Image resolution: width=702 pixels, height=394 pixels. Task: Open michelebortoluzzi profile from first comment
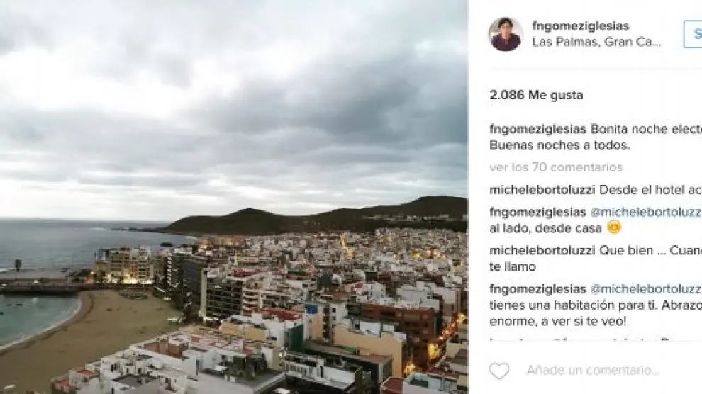[x=542, y=190]
